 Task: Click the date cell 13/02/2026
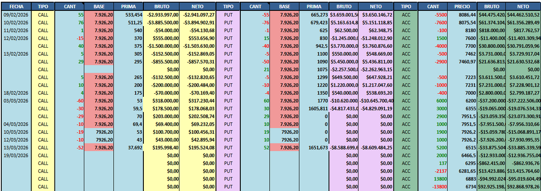point(16,54)
